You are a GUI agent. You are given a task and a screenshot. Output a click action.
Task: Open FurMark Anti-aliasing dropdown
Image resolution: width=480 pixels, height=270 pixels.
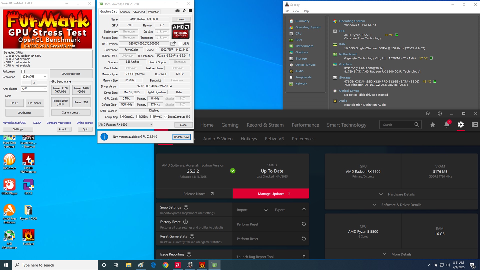tap(34, 89)
